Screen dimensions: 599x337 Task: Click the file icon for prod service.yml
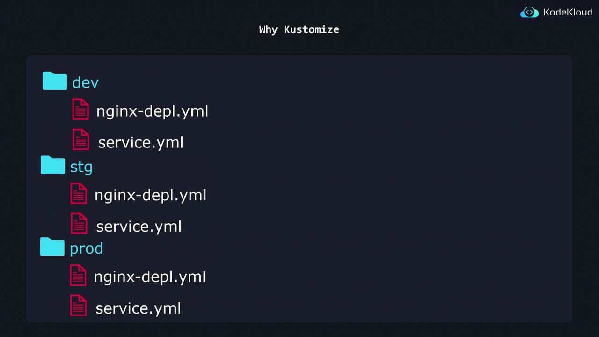[x=78, y=306]
